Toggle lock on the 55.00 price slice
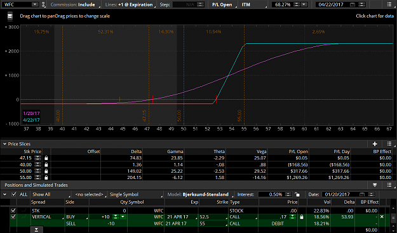397x233 pixels. (46, 177)
